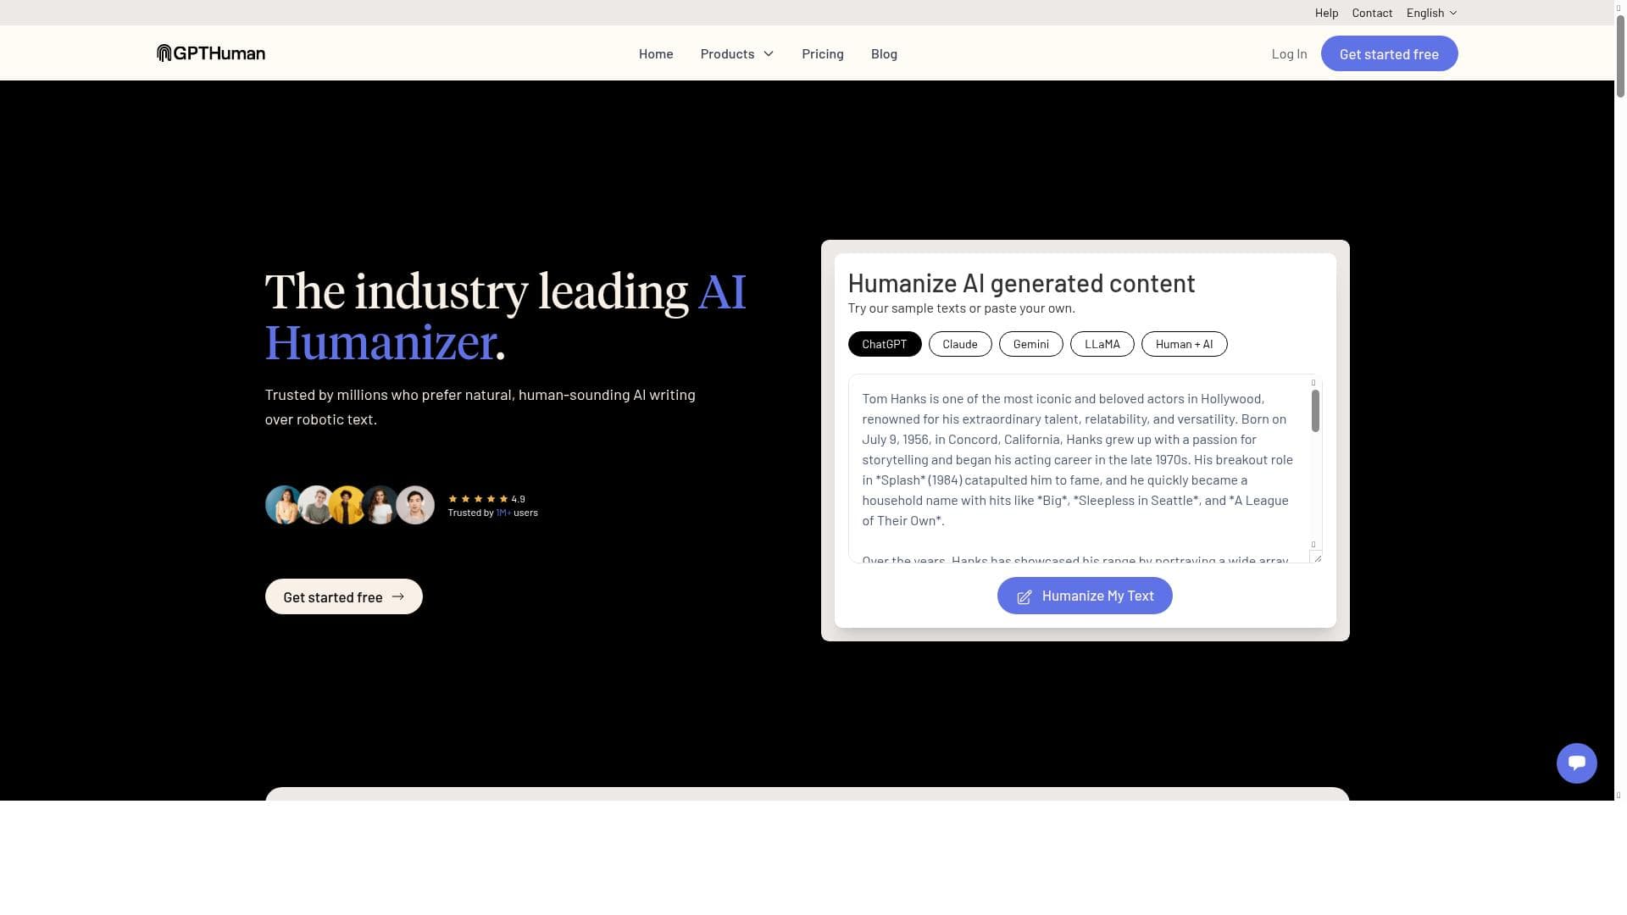Click the first user avatar in the group
This screenshot has height=915, width=1627.
pos(284,504)
